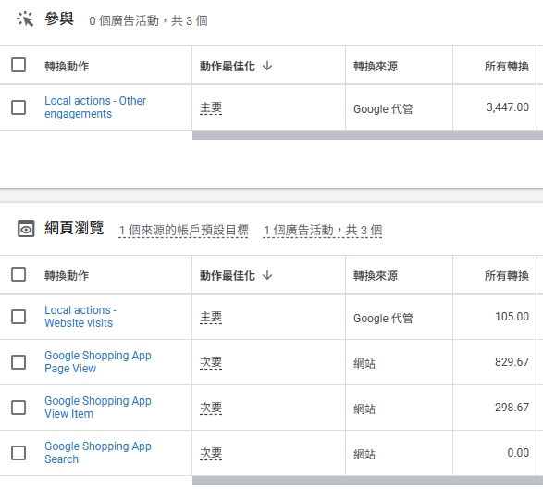Open Google Shopping App Search link
Viewport: 543px width, 490px height.
pos(98,453)
